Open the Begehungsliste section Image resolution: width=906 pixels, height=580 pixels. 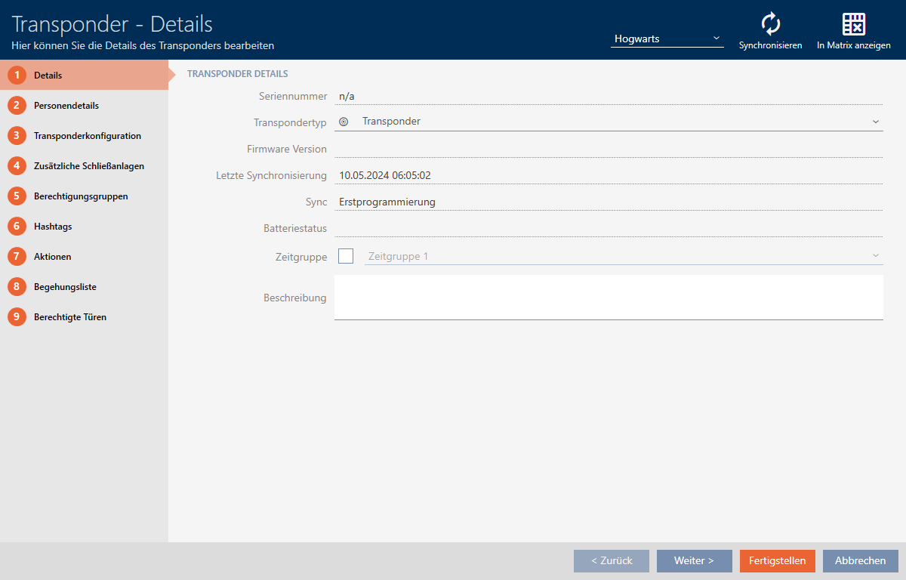[65, 287]
